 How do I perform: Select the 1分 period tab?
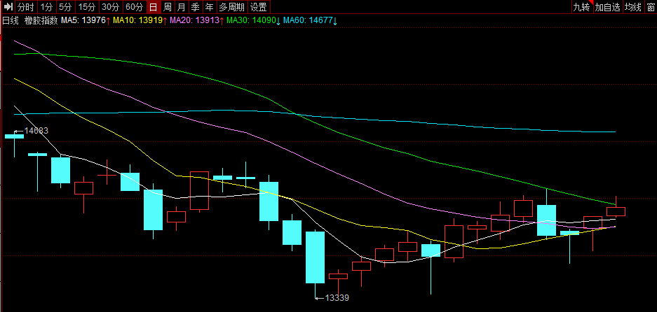[46, 7]
